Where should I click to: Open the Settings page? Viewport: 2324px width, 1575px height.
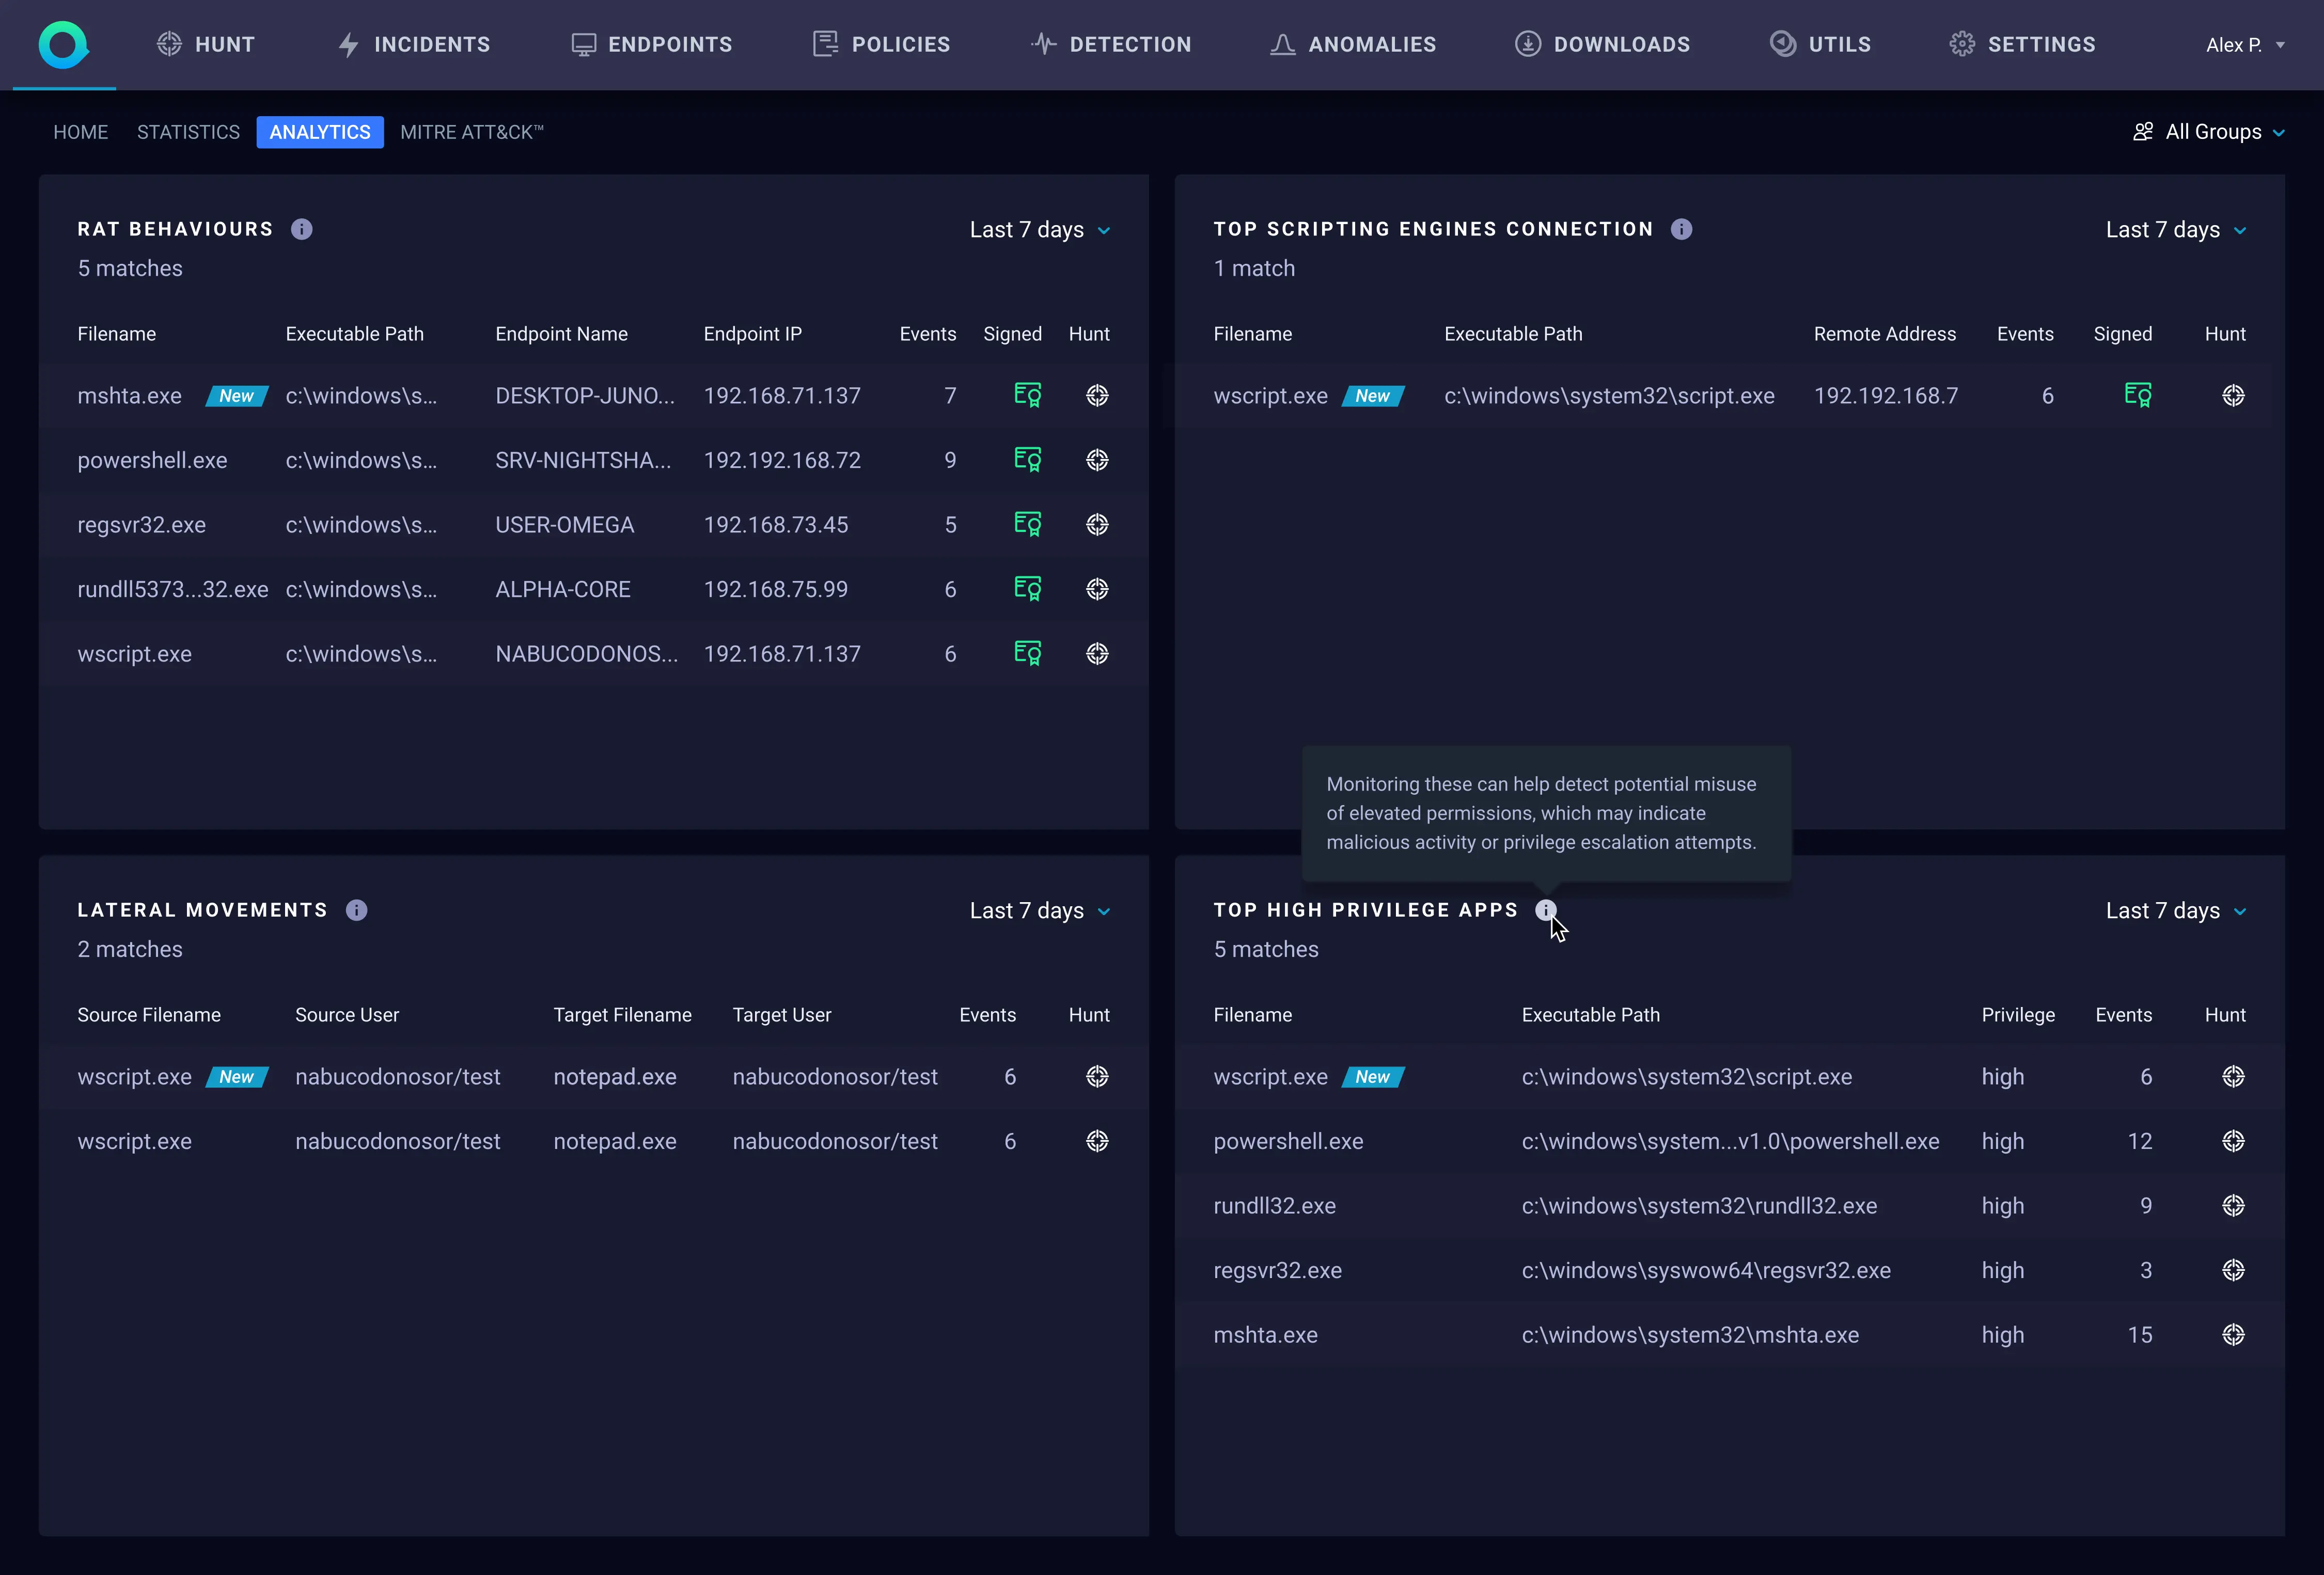(2022, 45)
